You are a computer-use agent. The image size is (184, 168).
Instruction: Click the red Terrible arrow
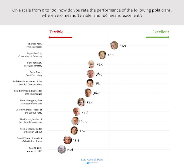[60, 37]
